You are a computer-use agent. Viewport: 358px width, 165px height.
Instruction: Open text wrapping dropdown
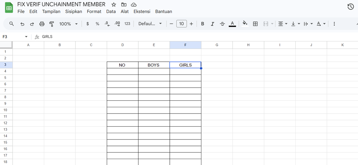(308, 24)
